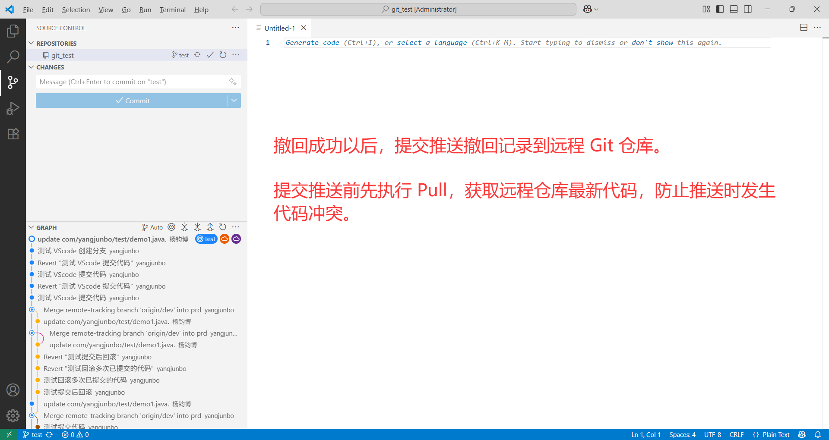Switch to the Untitled-1 editor tab
Screen dimensions: 829x440
coord(279,28)
